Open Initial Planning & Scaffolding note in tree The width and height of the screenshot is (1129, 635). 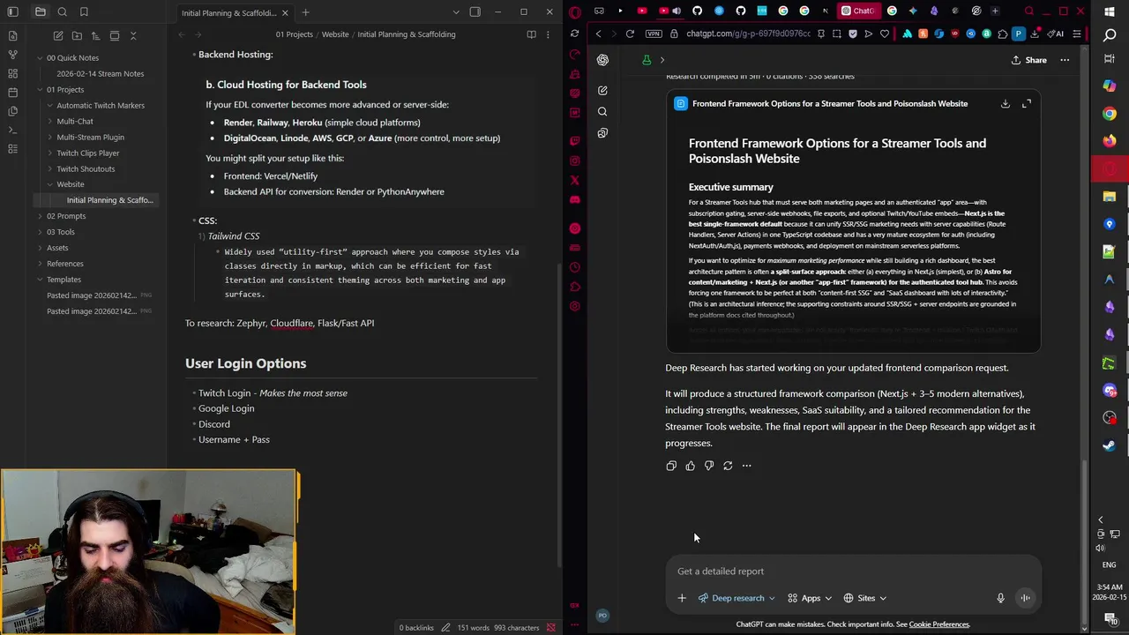(x=109, y=200)
